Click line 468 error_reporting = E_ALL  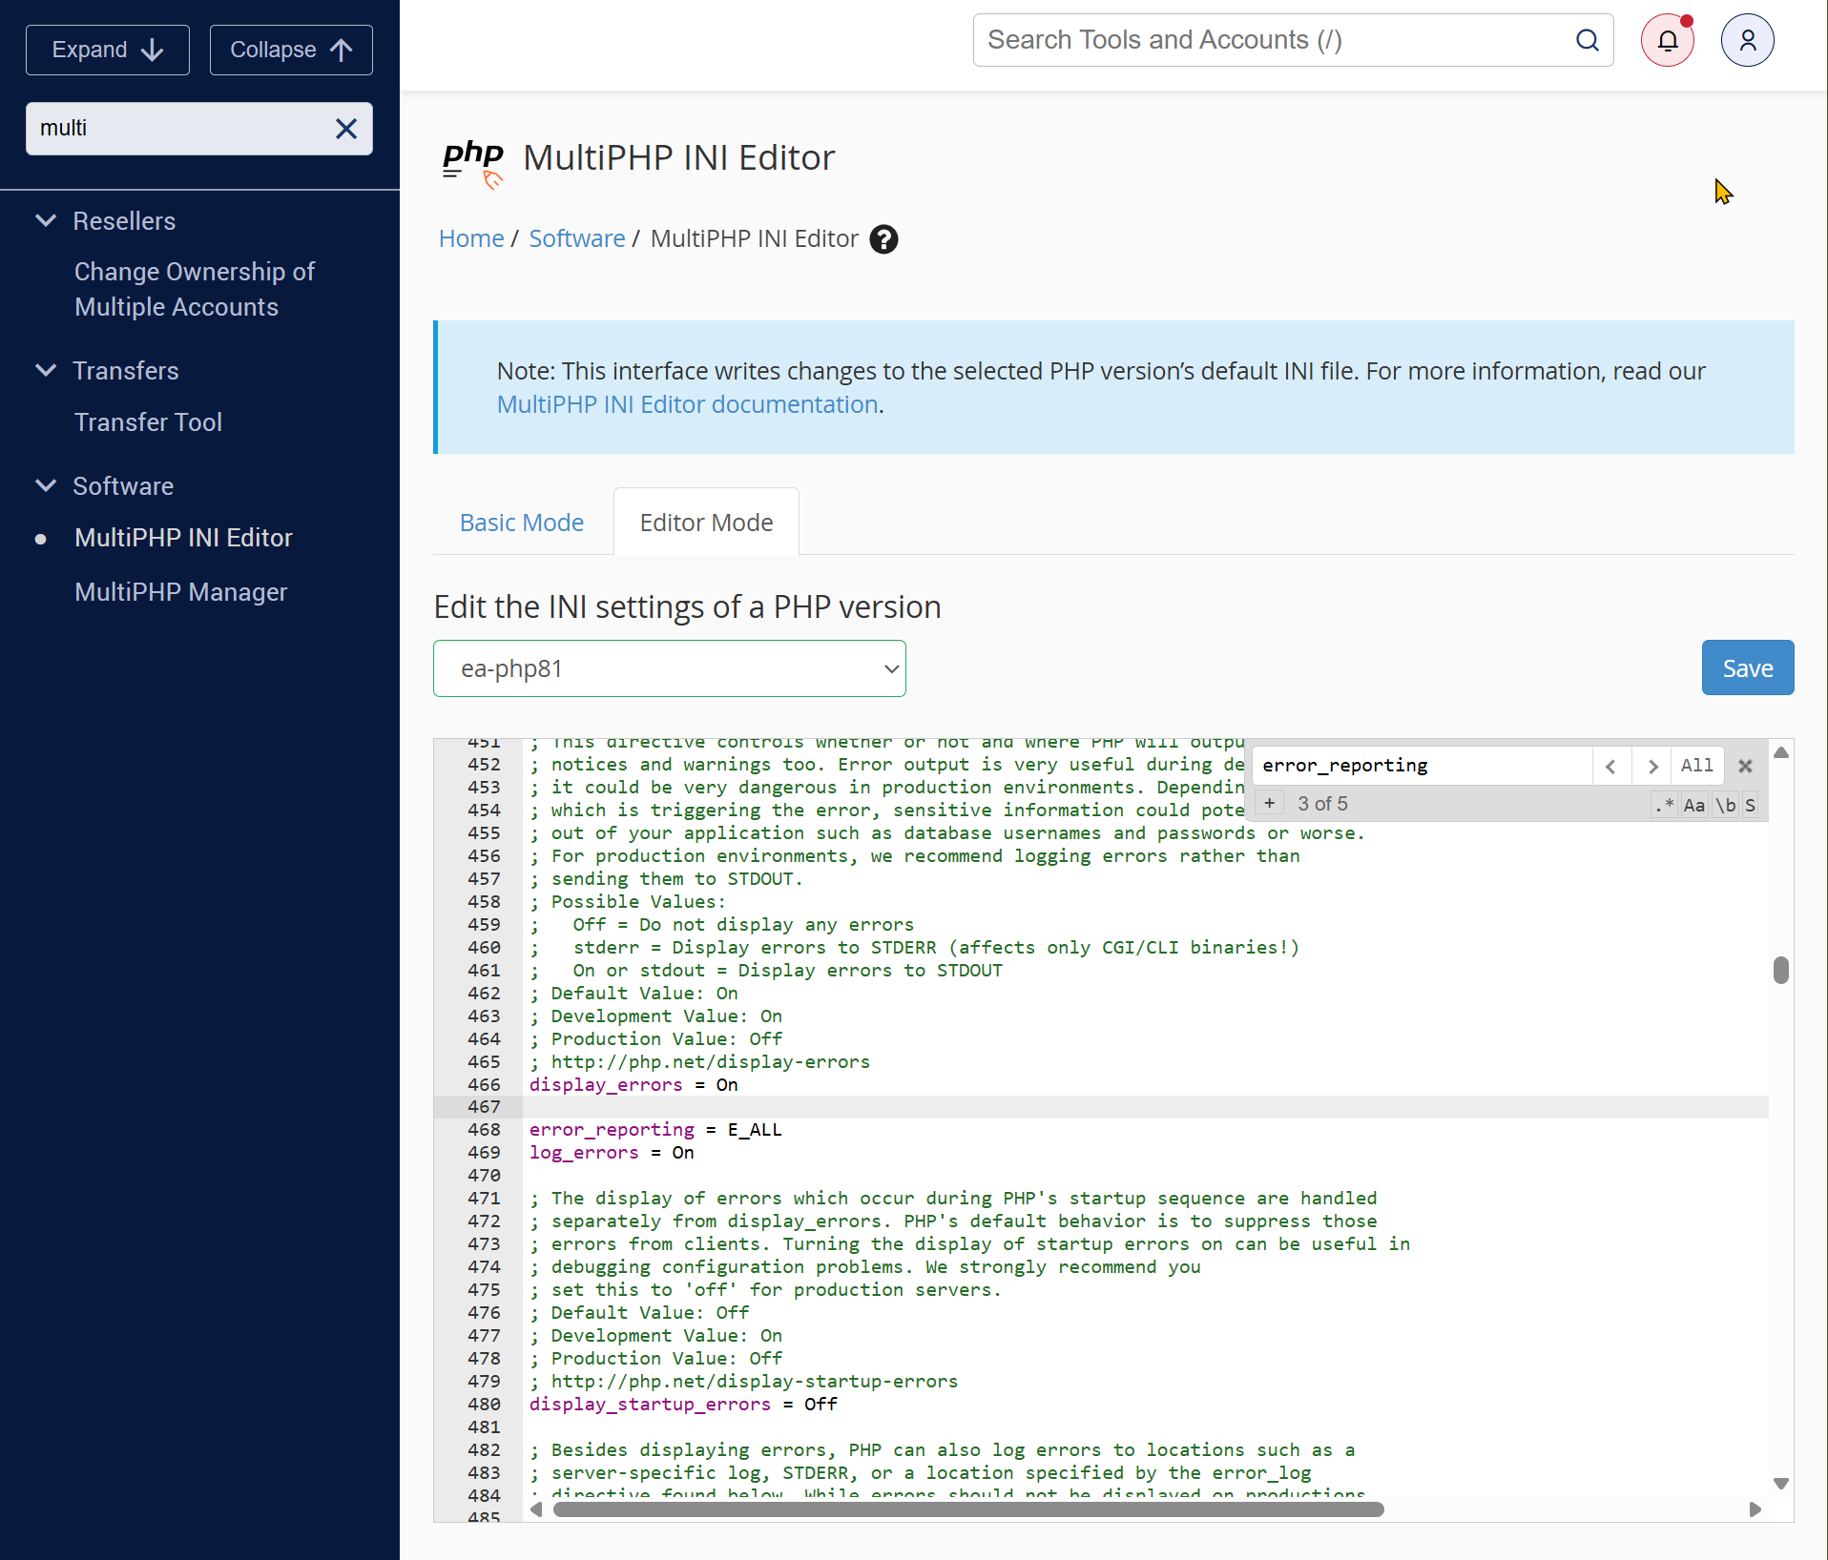(655, 1130)
